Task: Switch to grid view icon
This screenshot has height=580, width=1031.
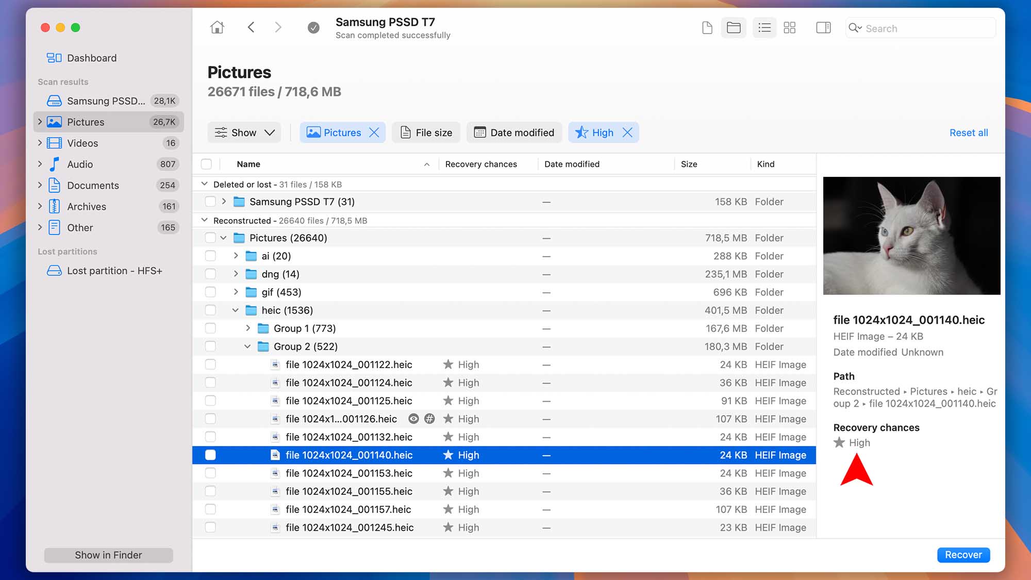Action: pyautogui.click(x=789, y=28)
